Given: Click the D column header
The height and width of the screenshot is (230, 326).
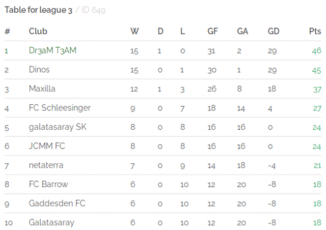Looking at the screenshot, I should pyautogui.click(x=160, y=32).
